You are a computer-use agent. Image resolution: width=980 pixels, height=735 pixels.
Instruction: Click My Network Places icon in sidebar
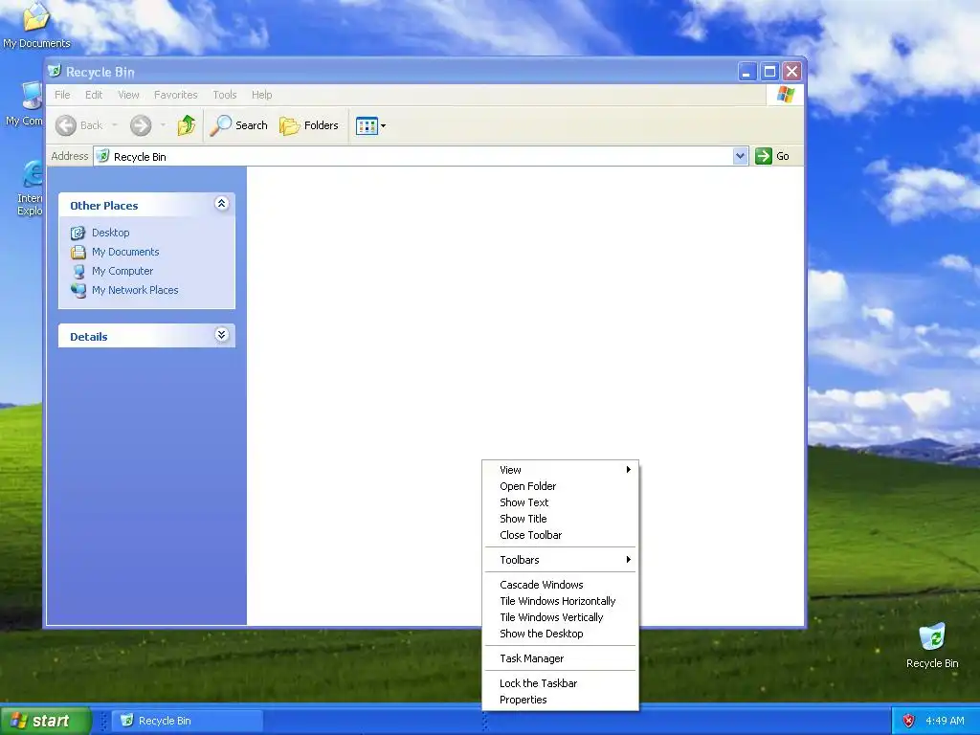pyautogui.click(x=78, y=291)
